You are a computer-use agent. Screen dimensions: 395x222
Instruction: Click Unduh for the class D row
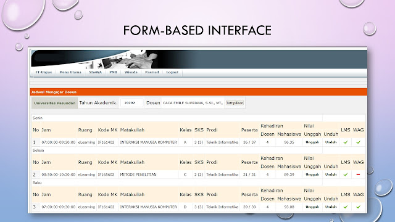tap(331, 207)
